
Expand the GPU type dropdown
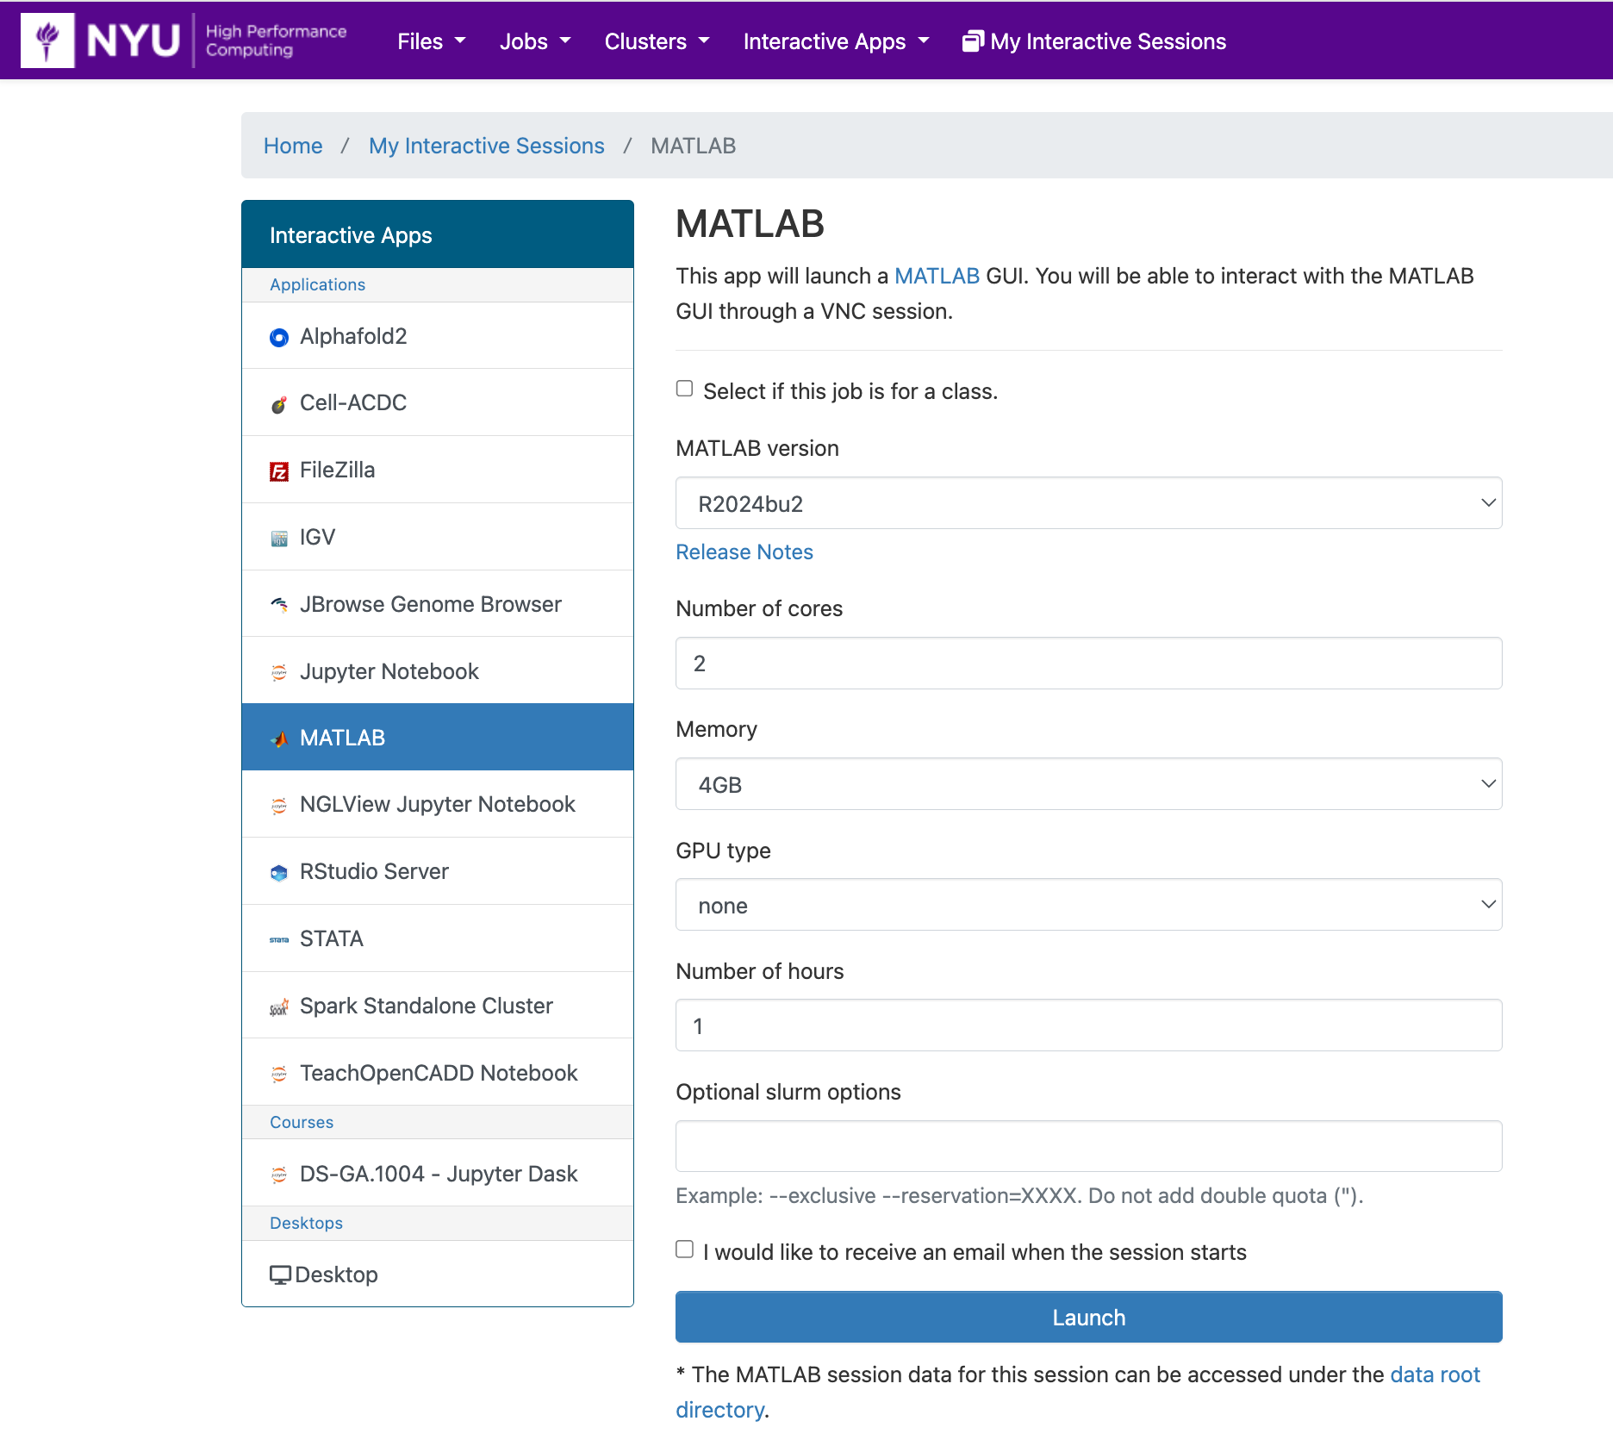[x=1089, y=905]
